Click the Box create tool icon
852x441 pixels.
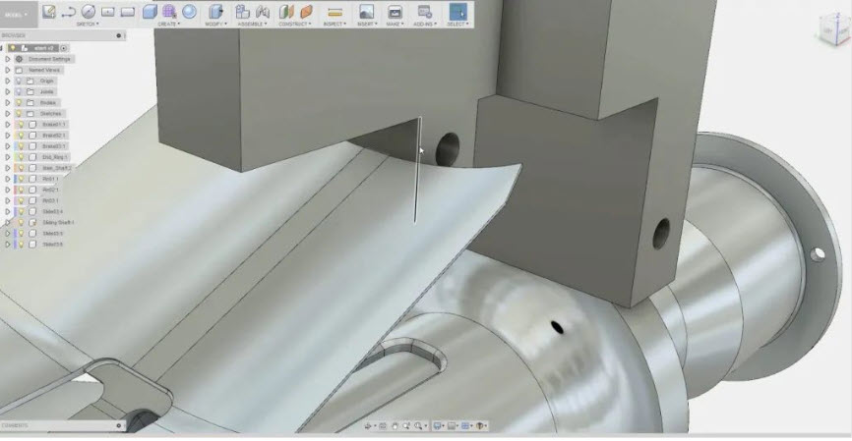pyautogui.click(x=150, y=12)
